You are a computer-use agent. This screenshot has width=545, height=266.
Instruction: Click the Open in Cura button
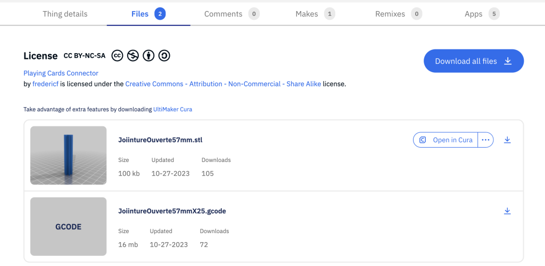point(445,140)
